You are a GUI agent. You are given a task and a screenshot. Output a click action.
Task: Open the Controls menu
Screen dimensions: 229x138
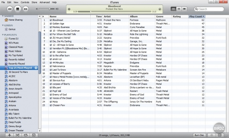tap(25, 2)
